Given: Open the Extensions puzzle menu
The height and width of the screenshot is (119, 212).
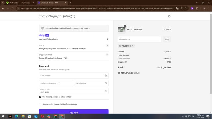Looking at the screenshot, I should 197,8.
